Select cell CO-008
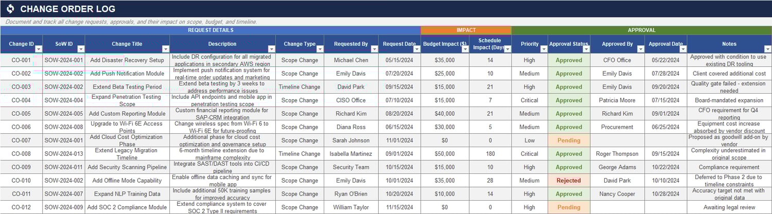The width and height of the screenshot is (772, 214). (22, 154)
